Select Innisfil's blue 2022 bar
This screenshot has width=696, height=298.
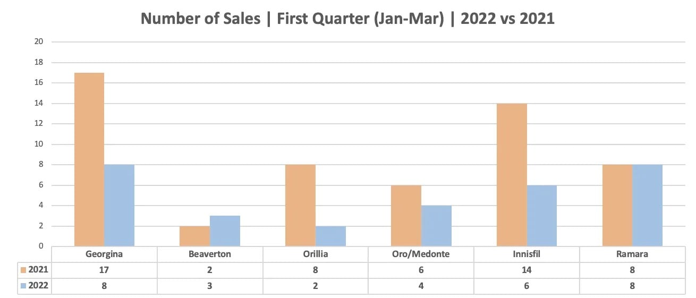point(542,215)
